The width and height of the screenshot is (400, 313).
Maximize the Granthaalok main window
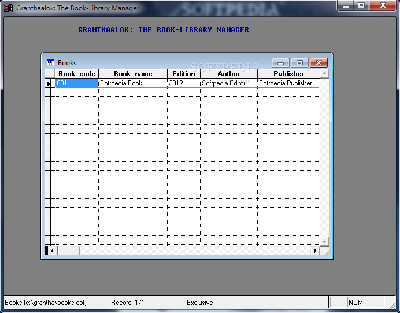coord(361,5)
